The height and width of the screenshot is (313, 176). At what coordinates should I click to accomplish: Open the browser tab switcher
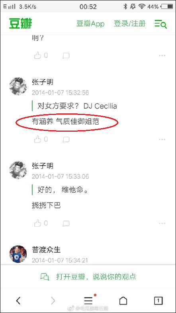coord(158,300)
